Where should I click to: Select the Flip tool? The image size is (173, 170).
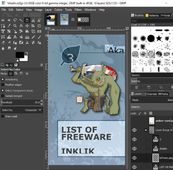pyautogui.click(x=39, y=31)
